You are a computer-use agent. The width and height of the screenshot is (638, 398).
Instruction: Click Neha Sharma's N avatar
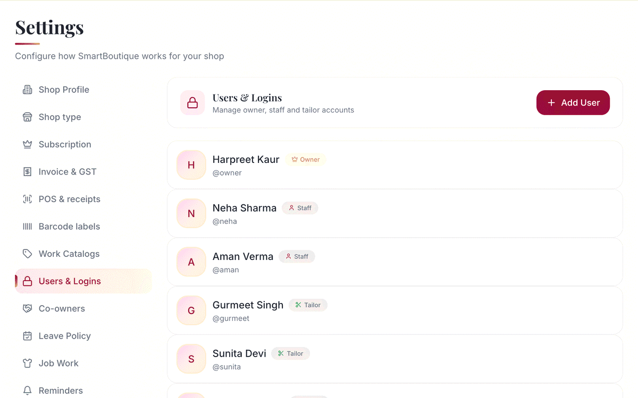click(191, 213)
